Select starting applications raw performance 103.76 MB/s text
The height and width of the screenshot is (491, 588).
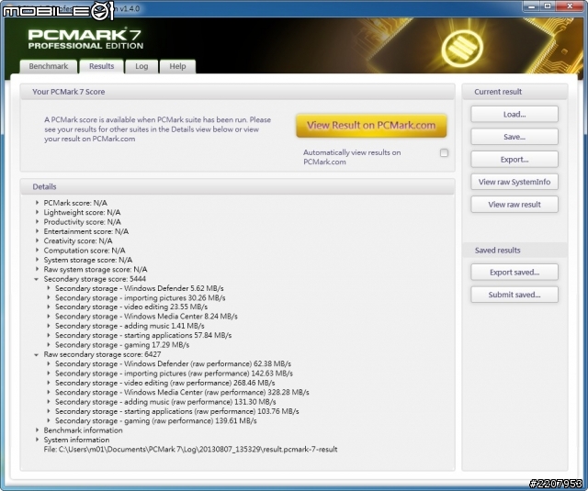click(177, 411)
